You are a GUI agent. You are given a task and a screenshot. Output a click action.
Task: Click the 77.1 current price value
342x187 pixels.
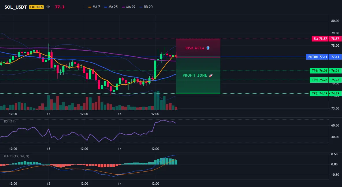(60, 7)
